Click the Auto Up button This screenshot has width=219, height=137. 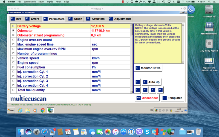click(x=151, y=82)
